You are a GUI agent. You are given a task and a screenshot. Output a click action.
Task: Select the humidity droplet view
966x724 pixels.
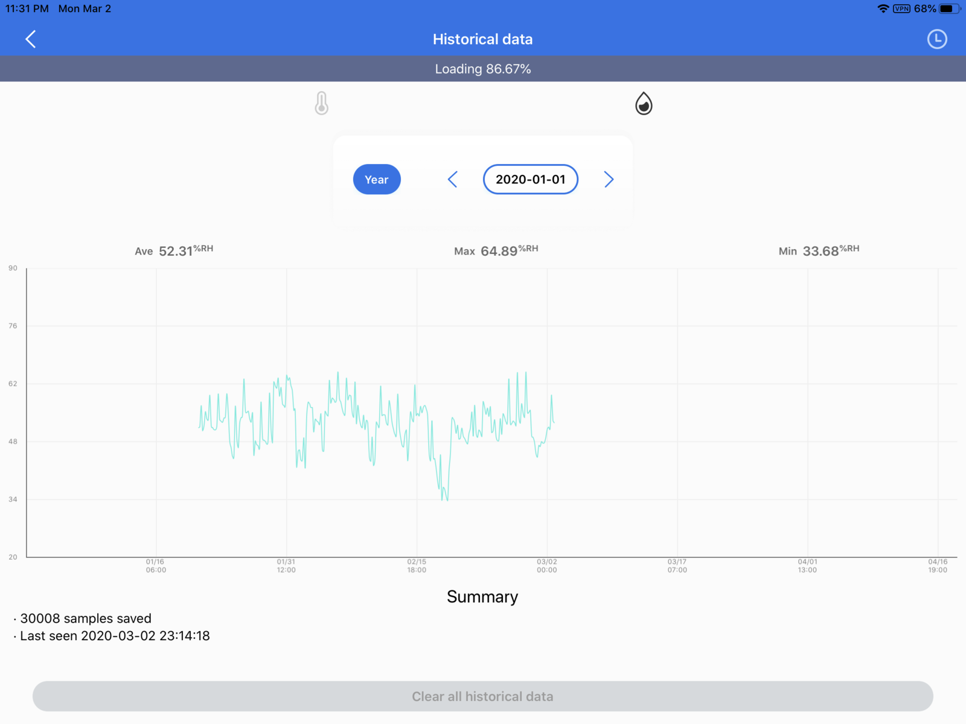click(644, 103)
